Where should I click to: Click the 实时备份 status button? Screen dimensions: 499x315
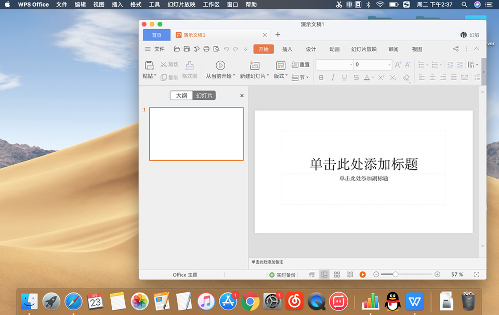(x=283, y=274)
